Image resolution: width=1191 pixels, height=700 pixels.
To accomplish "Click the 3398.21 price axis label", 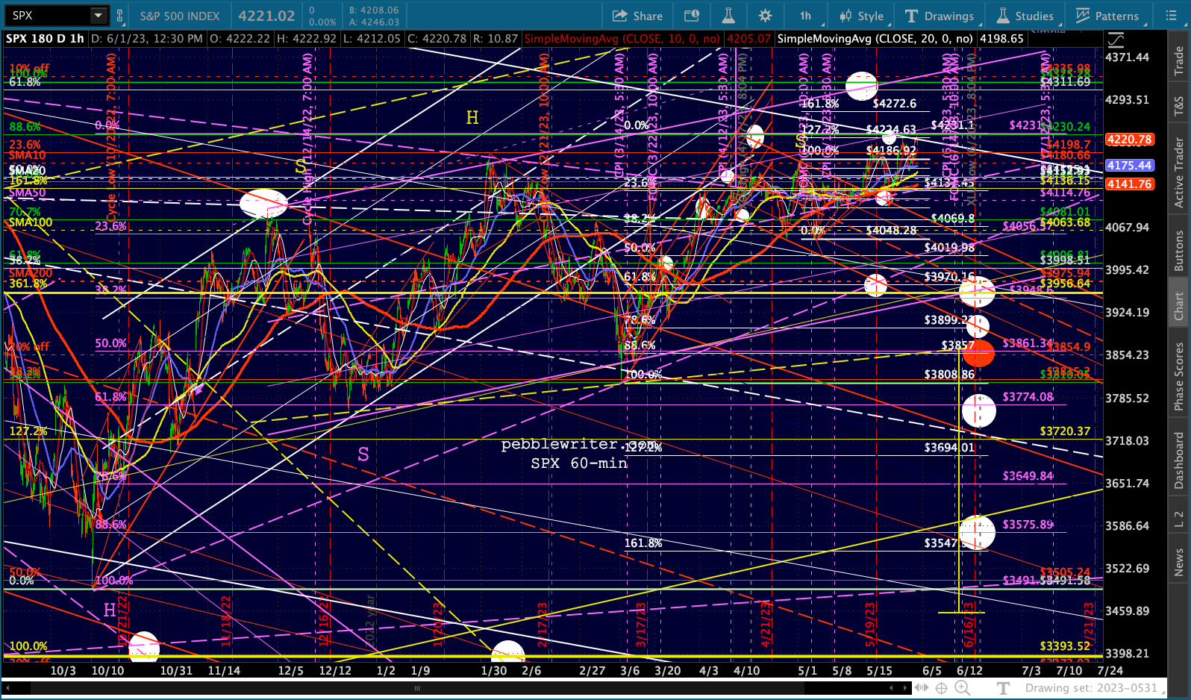I will click(x=1128, y=654).
